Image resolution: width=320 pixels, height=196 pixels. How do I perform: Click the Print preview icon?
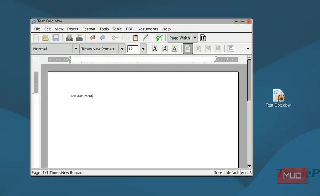coord(69,38)
